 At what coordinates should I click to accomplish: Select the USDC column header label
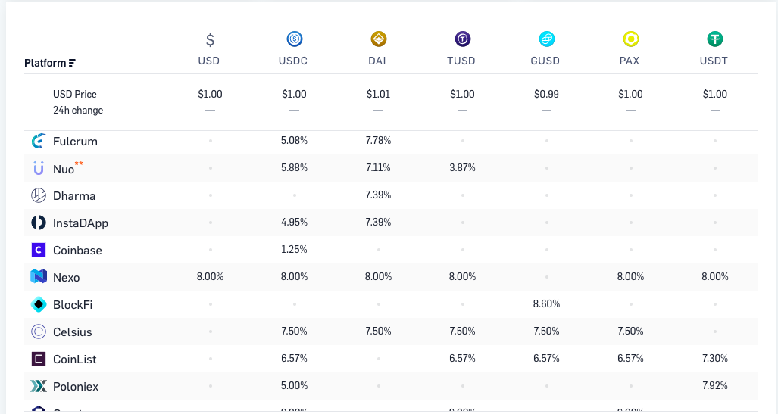tap(293, 61)
